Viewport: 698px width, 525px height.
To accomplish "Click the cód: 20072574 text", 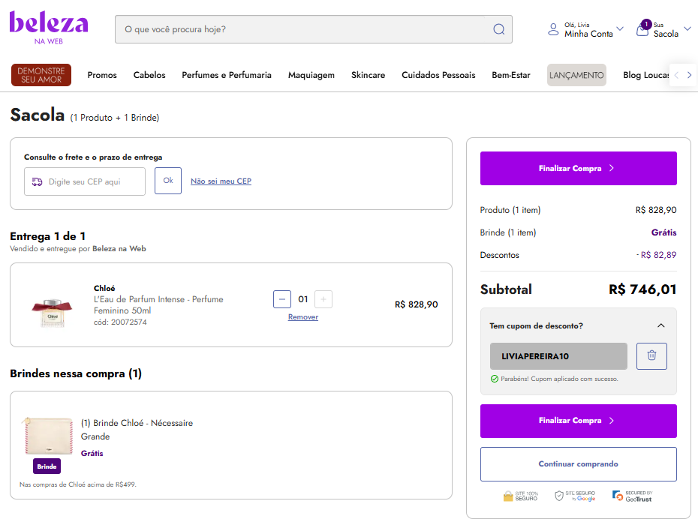I will 120,322.
